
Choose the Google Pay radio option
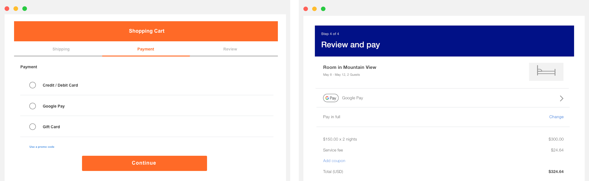(x=33, y=106)
